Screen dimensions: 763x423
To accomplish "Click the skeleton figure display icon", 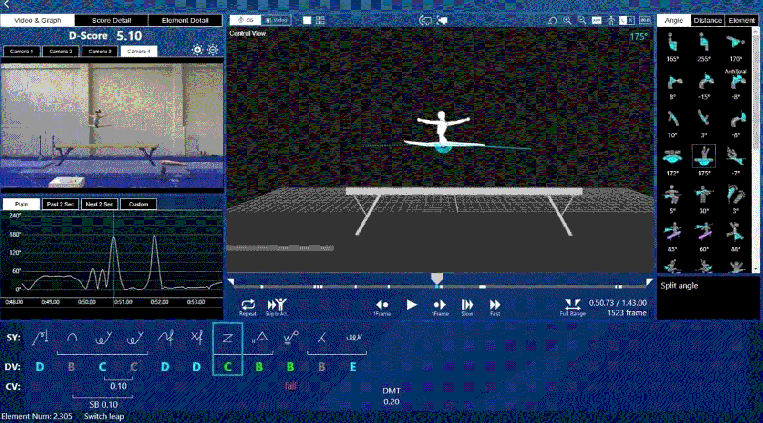I will click(611, 21).
